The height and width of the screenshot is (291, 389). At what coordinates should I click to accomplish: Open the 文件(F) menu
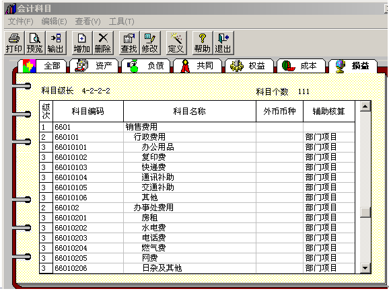20,22
